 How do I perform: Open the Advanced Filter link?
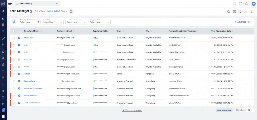point(243,22)
